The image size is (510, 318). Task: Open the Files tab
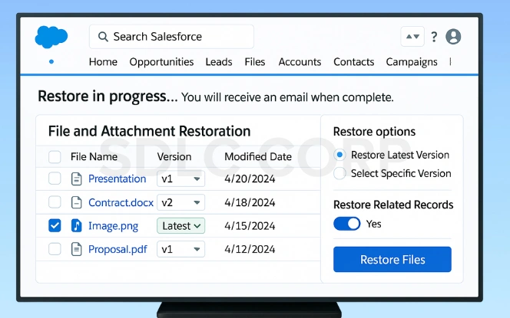pyautogui.click(x=255, y=62)
